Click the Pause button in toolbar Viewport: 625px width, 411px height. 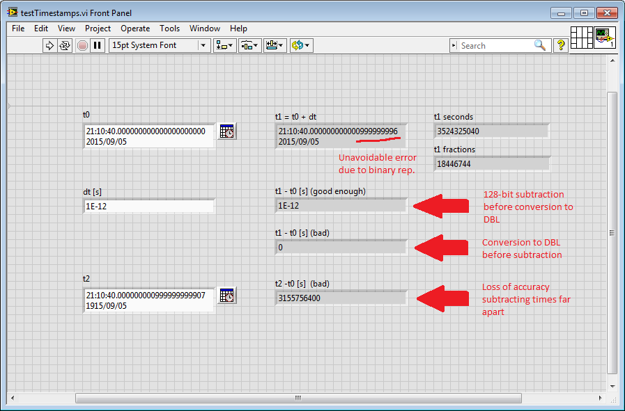98,45
